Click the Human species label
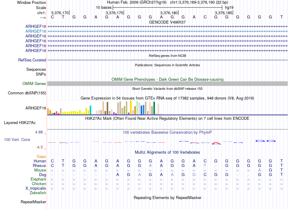The height and width of the screenshot is (209, 288). 40,161
